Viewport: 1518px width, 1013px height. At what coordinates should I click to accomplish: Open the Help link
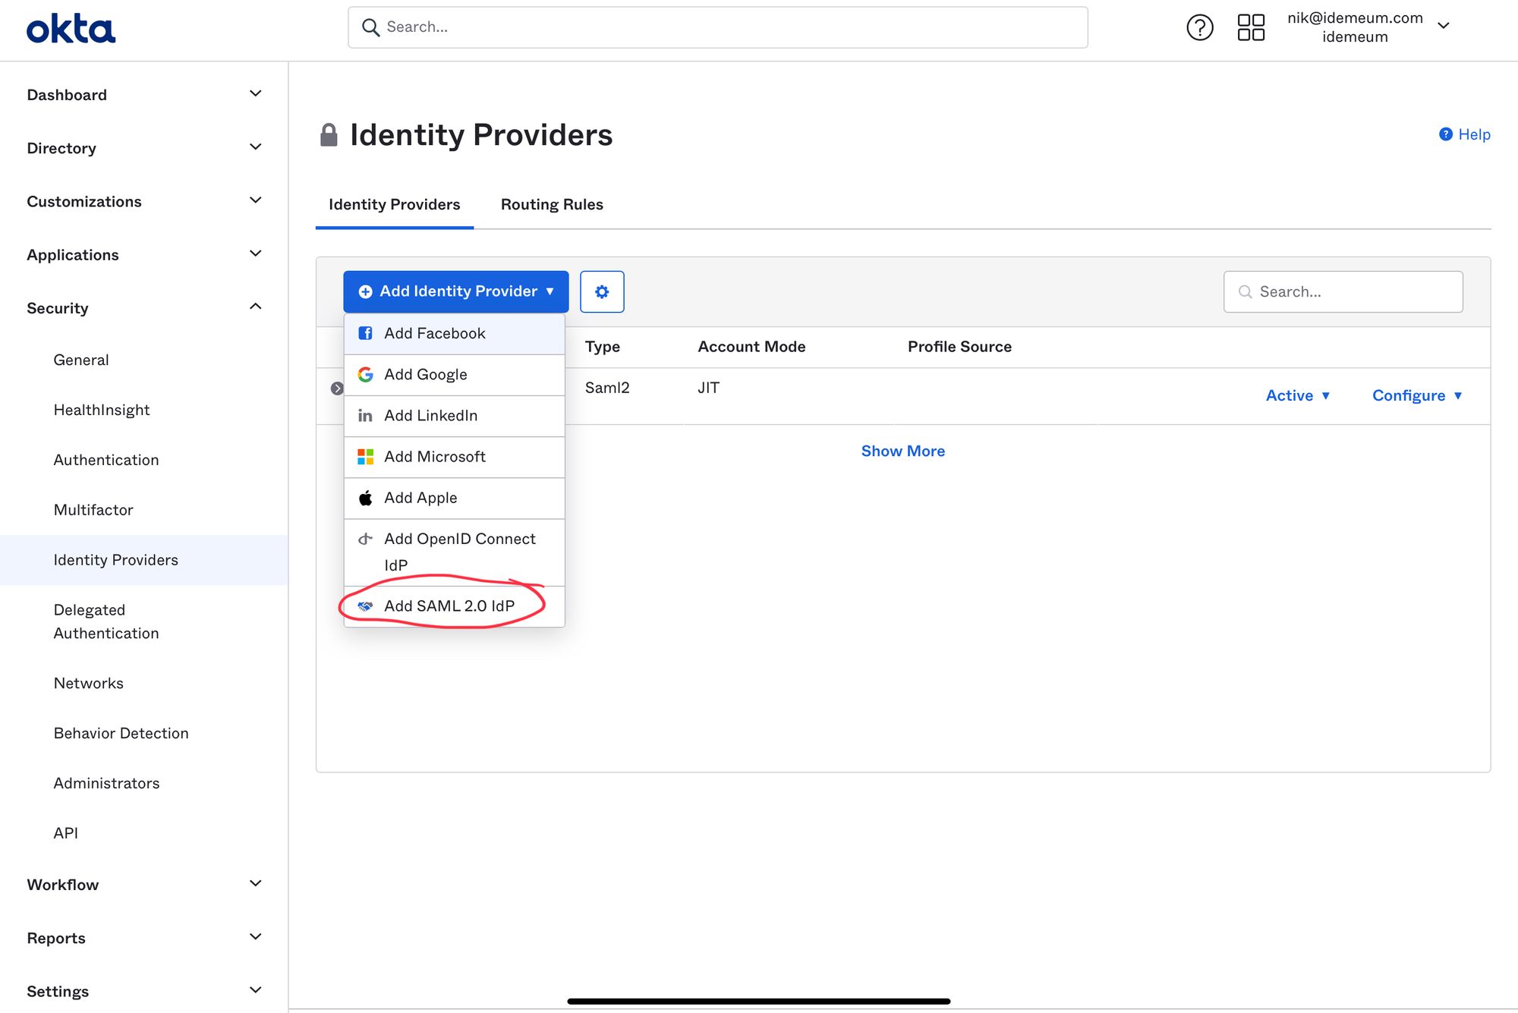coord(1465,134)
